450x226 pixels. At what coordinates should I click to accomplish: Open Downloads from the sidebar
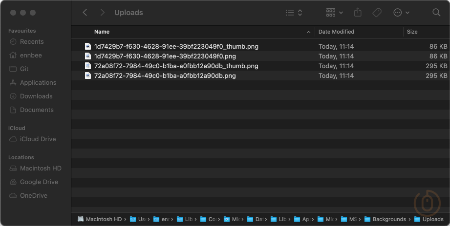point(36,96)
